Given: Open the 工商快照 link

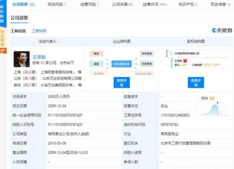Looking at the screenshot, I should click(39, 31).
